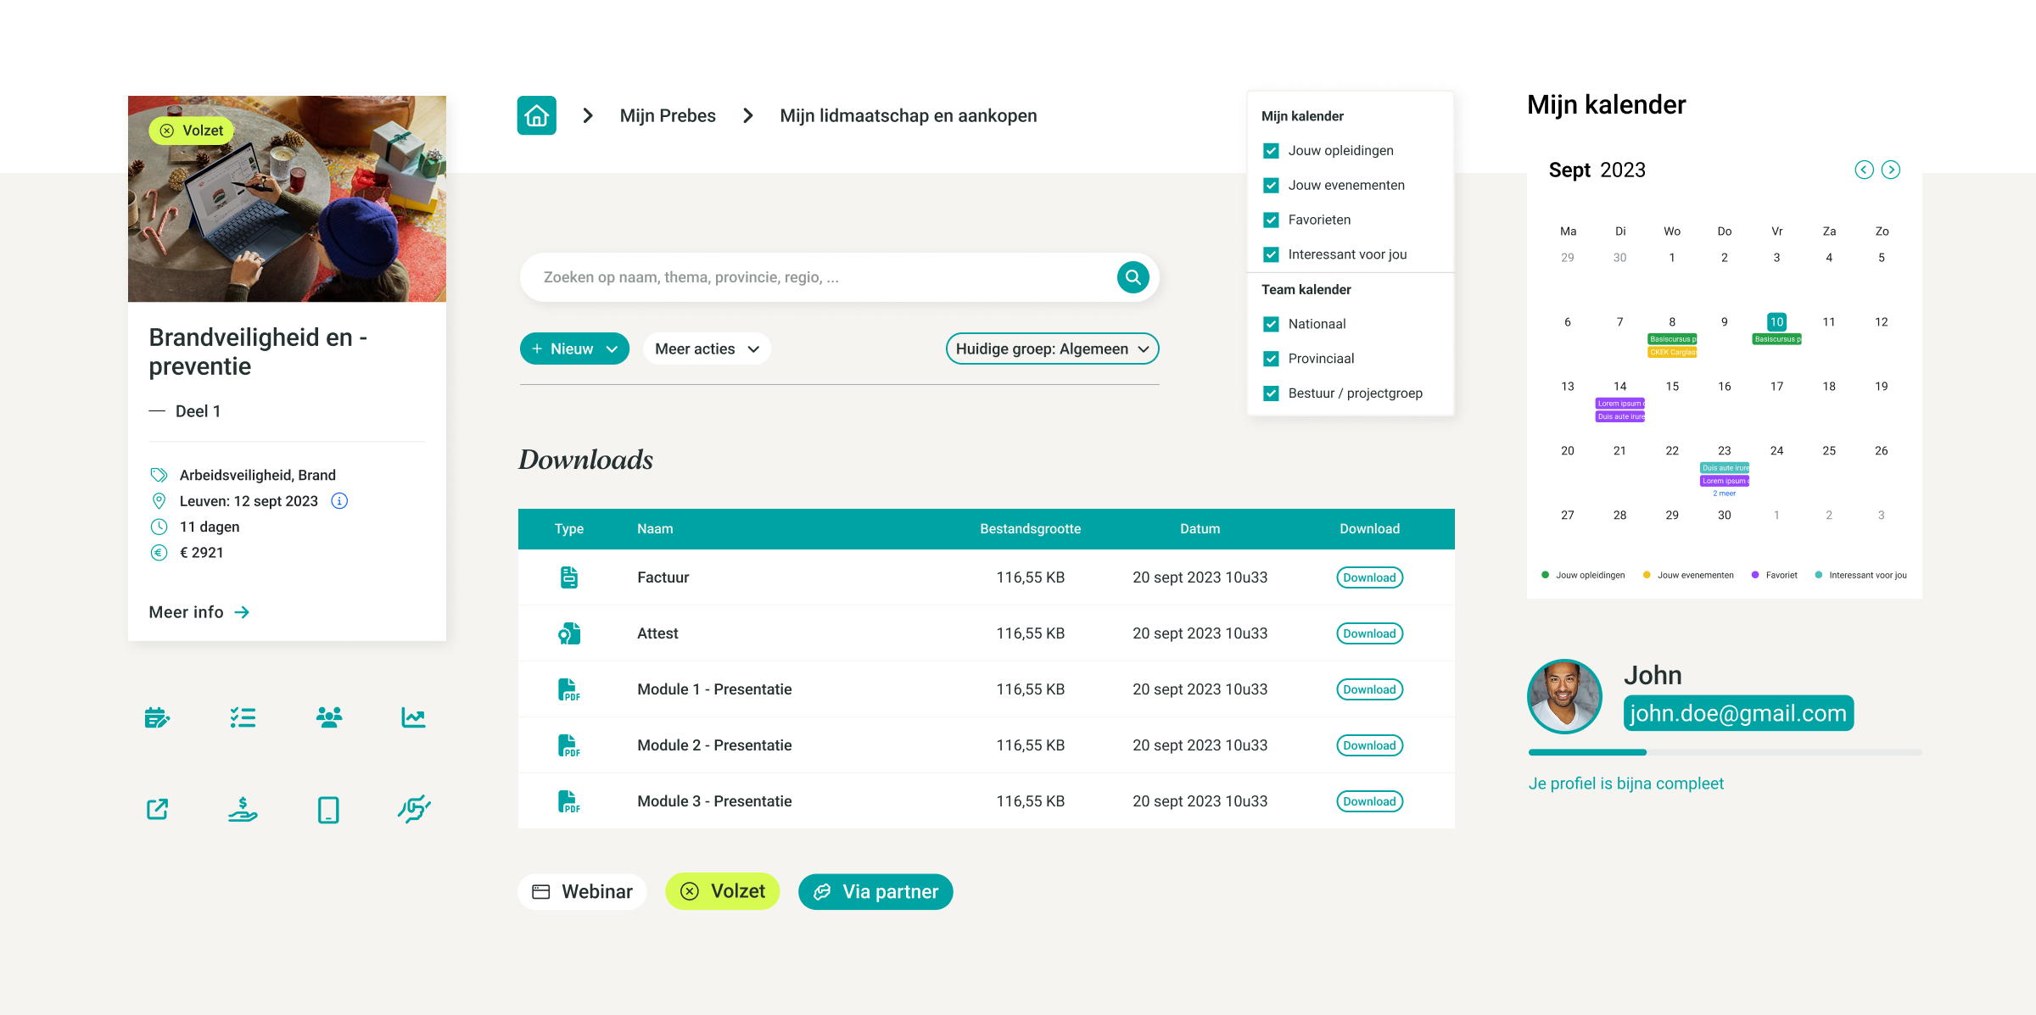Download the Attest file
The image size is (2036, 1015).
click(1369, 633)
